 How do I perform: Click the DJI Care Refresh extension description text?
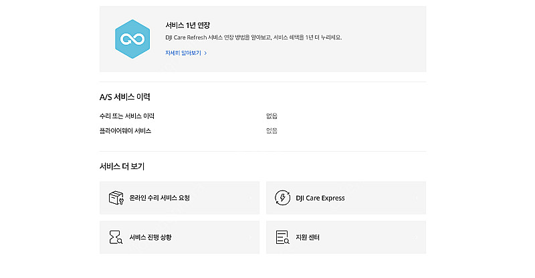click(x=253, y=37)
